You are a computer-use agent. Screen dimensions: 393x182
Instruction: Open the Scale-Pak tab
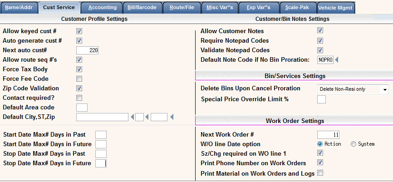[298, 8]
